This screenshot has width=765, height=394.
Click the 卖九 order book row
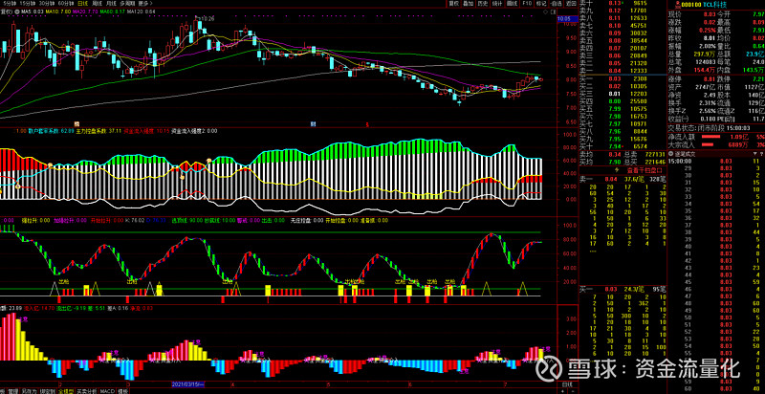click(623, 11)
